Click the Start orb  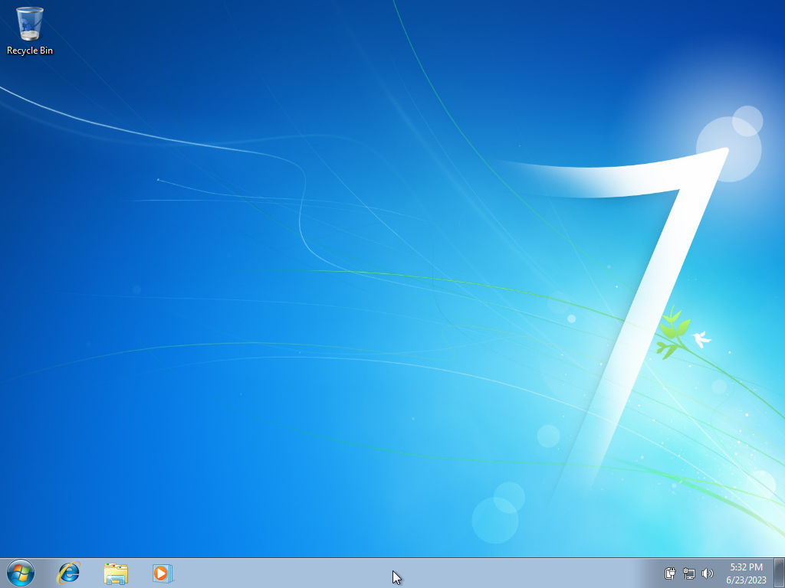coord(19,573)
